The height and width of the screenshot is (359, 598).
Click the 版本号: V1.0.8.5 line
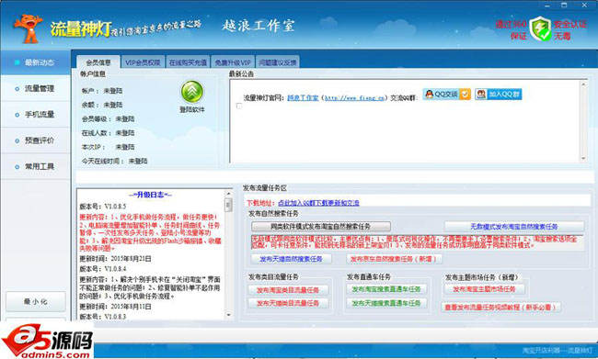click(x=103, y=207)
